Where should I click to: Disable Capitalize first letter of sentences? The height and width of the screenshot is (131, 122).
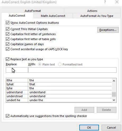coord(7,34)
